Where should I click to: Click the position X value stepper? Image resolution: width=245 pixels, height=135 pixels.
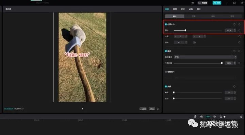(186, 36)
